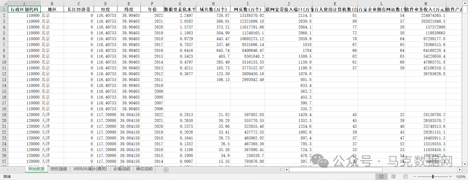
Task: Select row 12 header
Action: 3,74
